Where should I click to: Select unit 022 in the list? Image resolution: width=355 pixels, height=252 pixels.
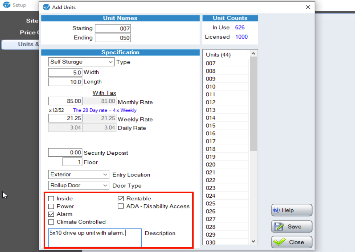(x=226, y=181)
